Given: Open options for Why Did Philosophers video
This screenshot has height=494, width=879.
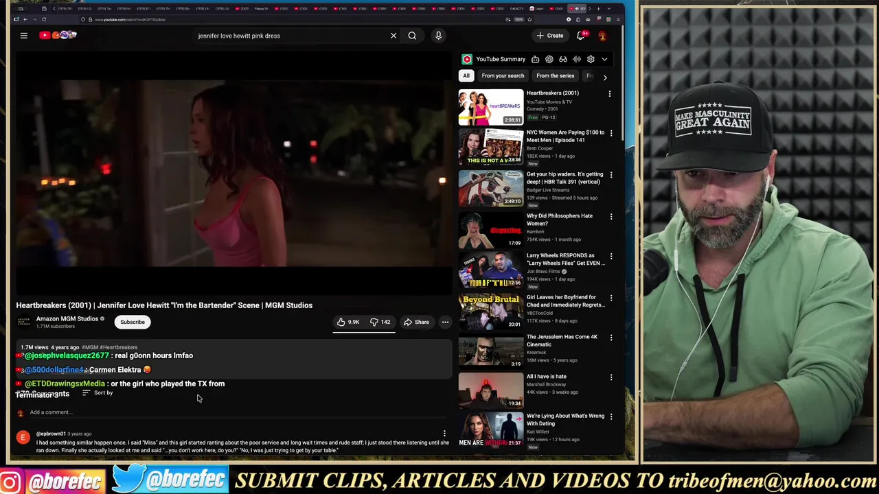Looking at the screenshot, I should point(610,217).
